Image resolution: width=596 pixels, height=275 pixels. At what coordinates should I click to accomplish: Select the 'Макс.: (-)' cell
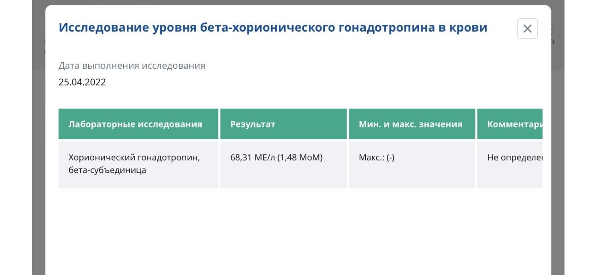[x=412, y=164]
